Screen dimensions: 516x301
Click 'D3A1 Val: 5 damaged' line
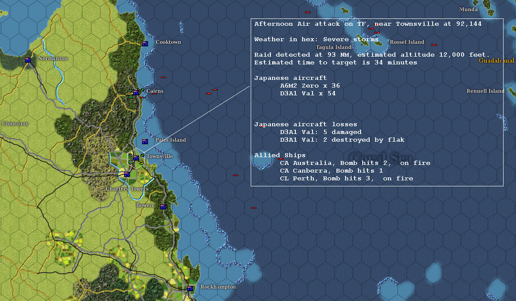[x=321, y=132]
